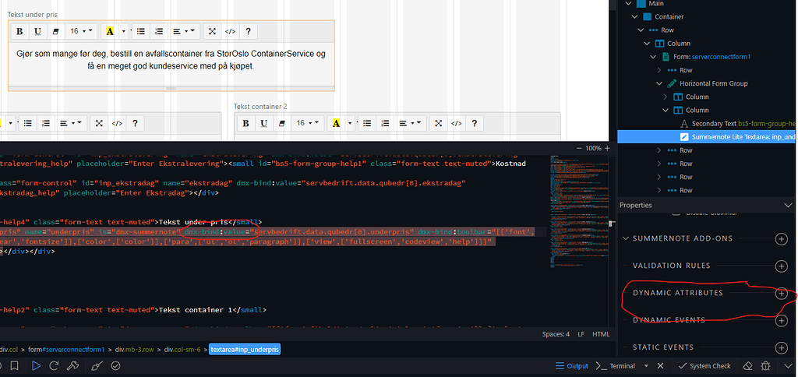Open font size 16 dropdown in Tekst container 2
Viewport: 798px width, 377px height.
pyautogui.click(x=307, y=123)
